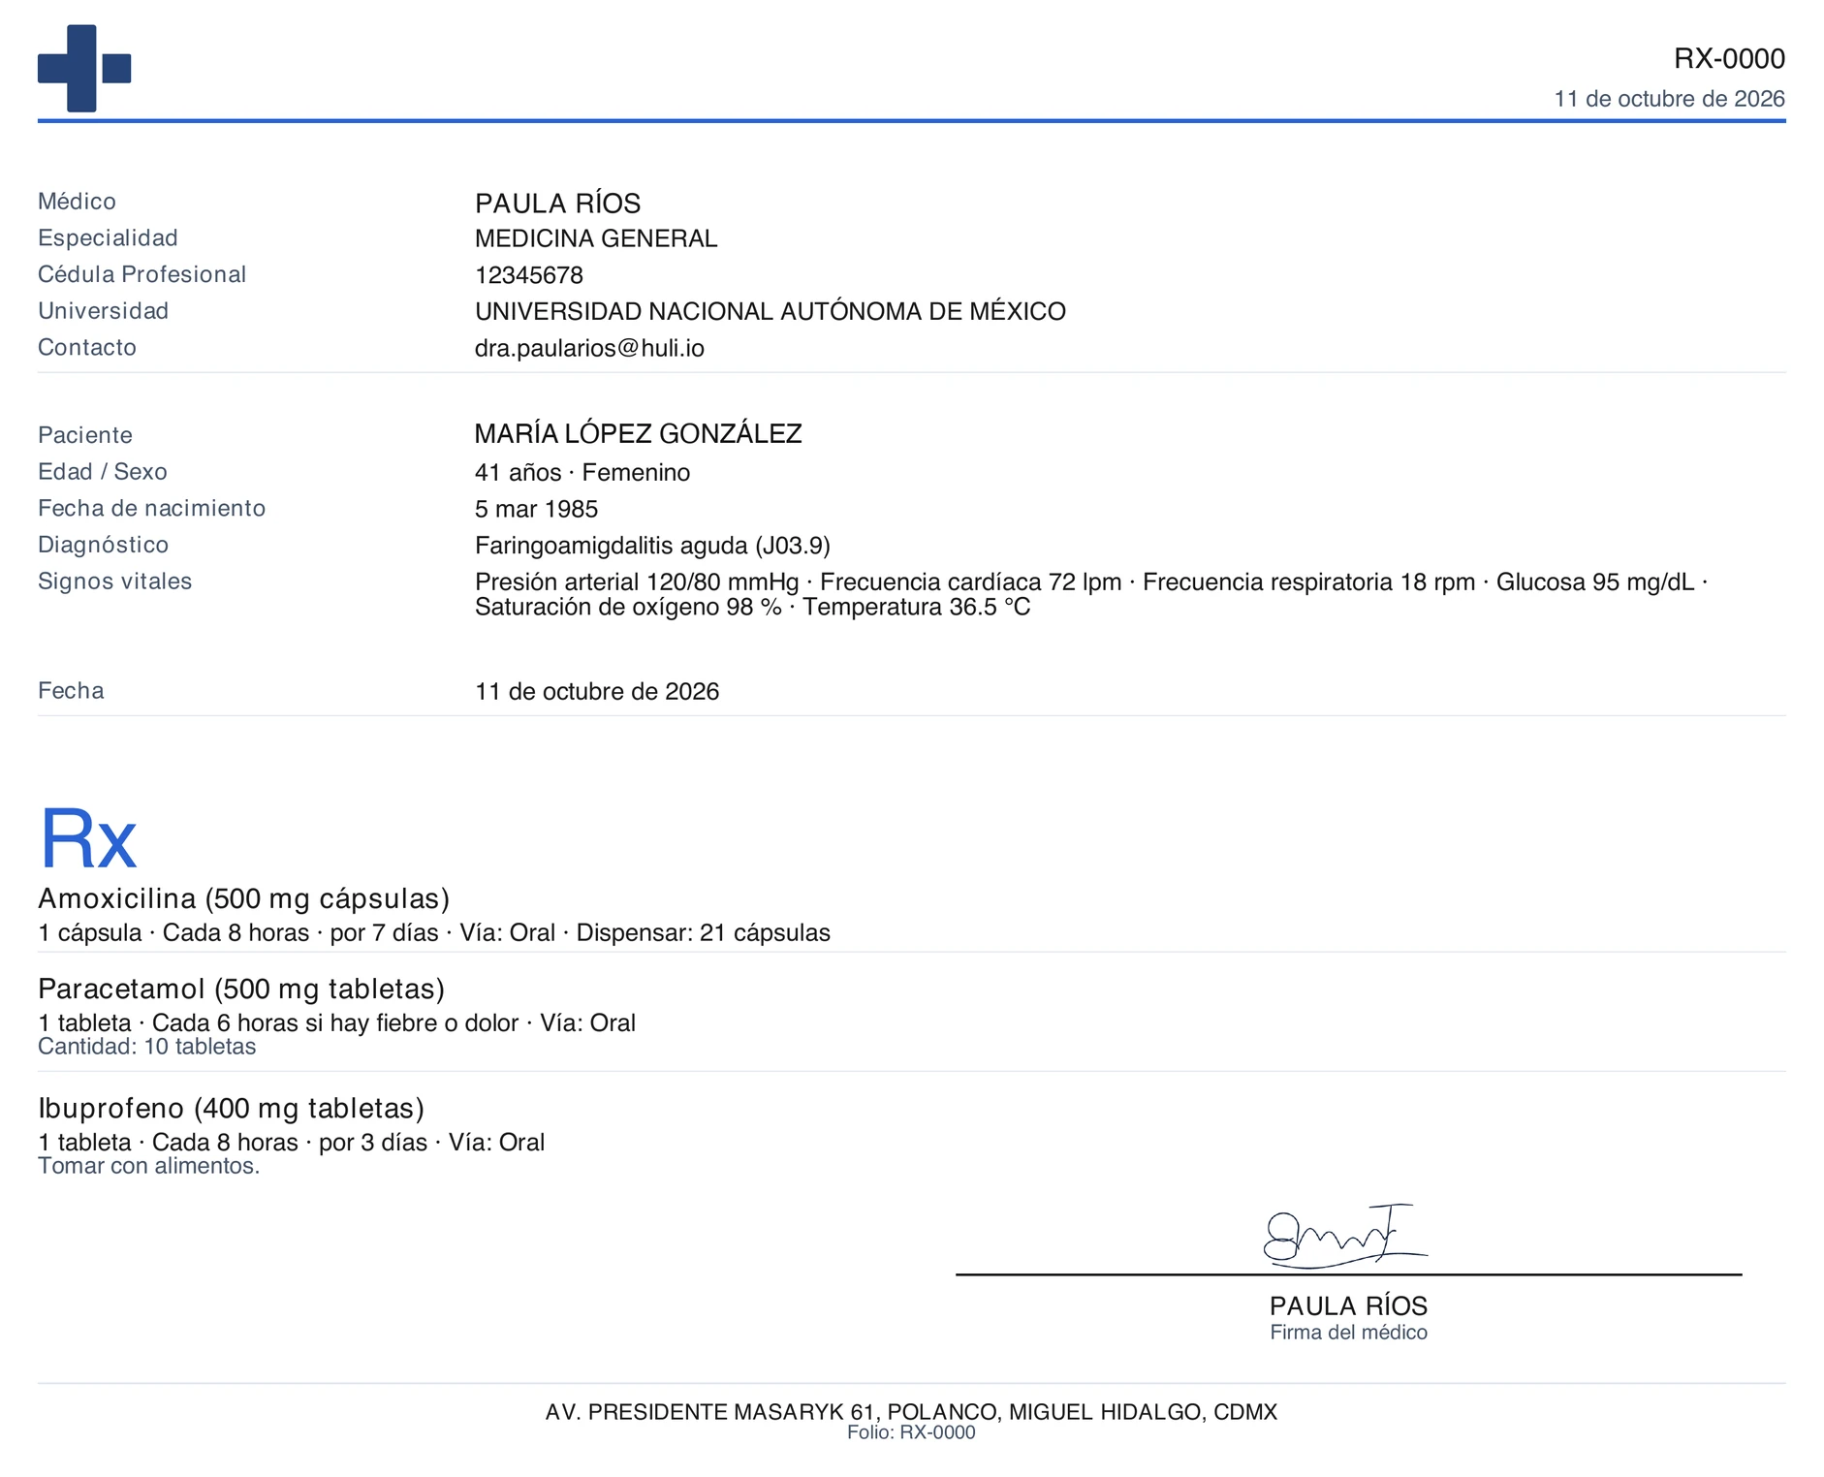
Task: Click the email dra.paularios@huli.io
Action: [589, 348]
